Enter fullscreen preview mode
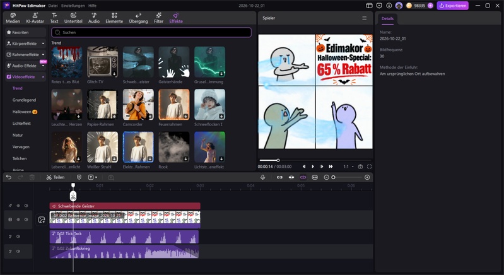 (369, 167)
